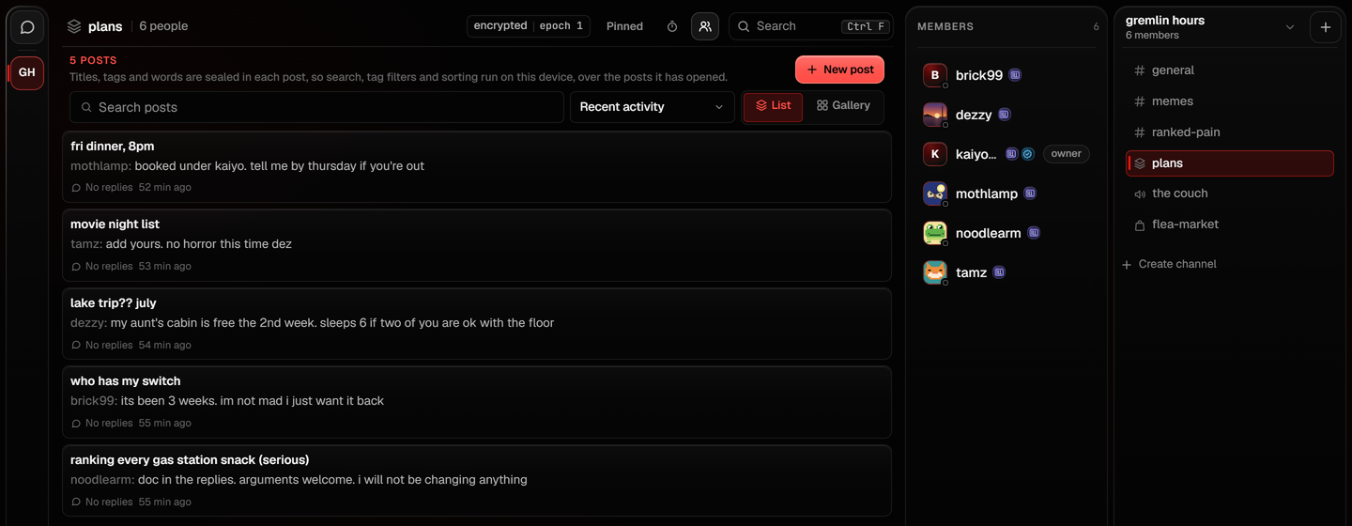
Task: Open the movie night list post
Action: (476, 245)
